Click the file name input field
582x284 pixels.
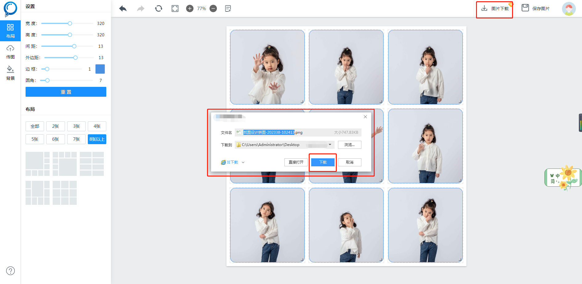[298, 132]
